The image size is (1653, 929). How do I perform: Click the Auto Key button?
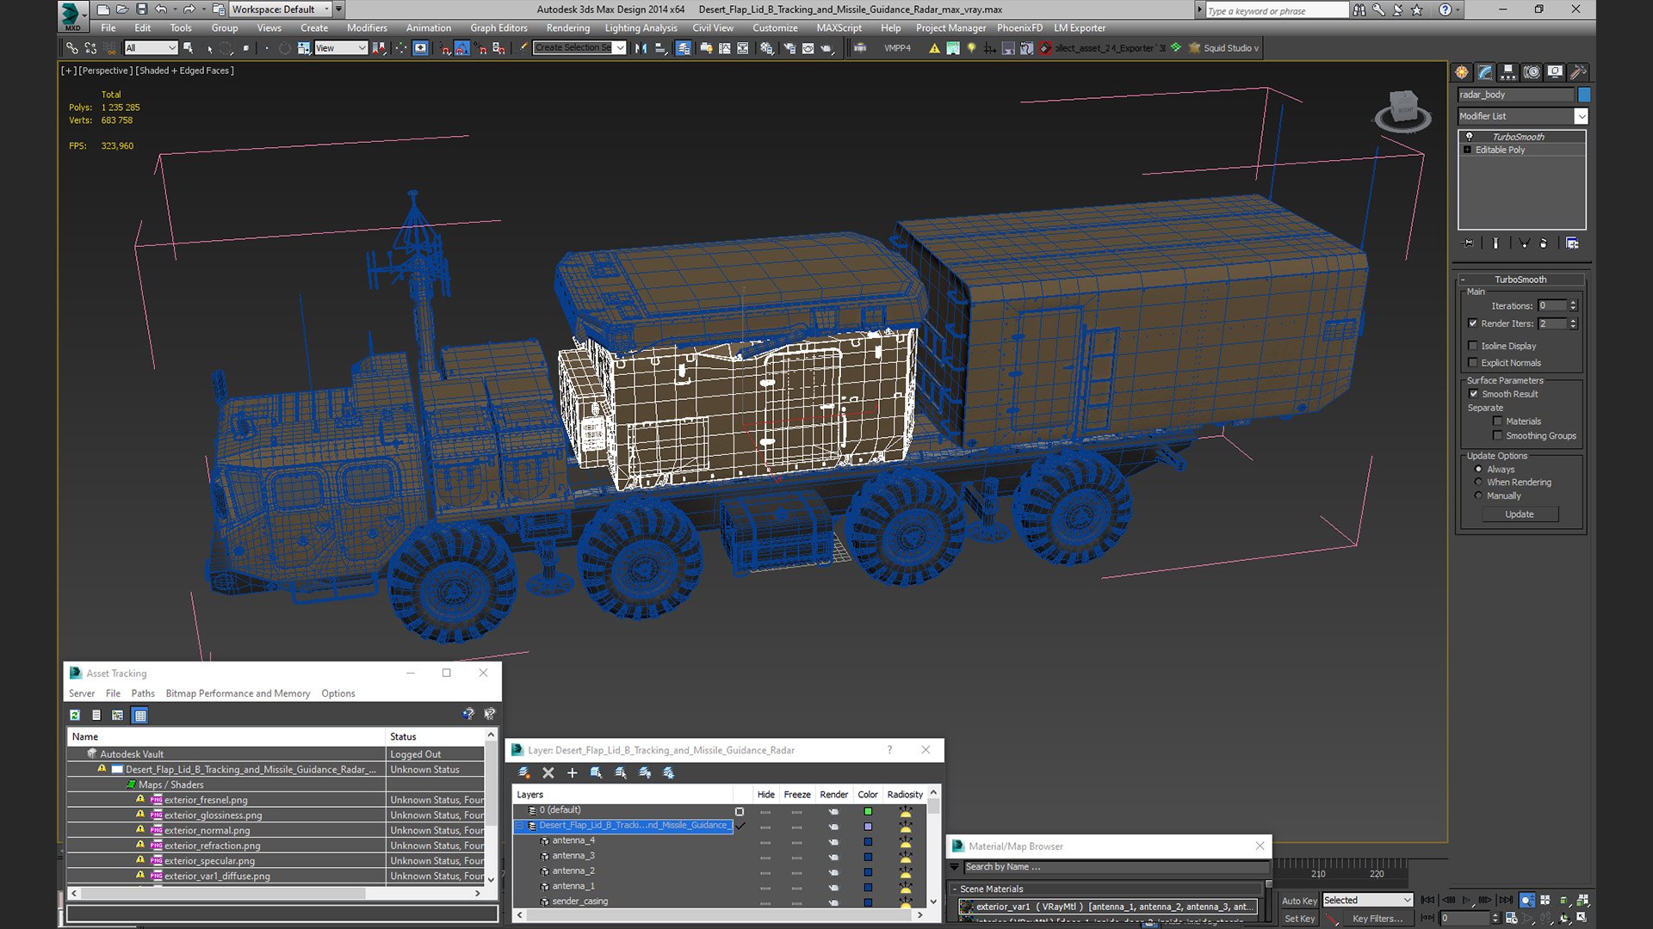tap(1299, 901)
